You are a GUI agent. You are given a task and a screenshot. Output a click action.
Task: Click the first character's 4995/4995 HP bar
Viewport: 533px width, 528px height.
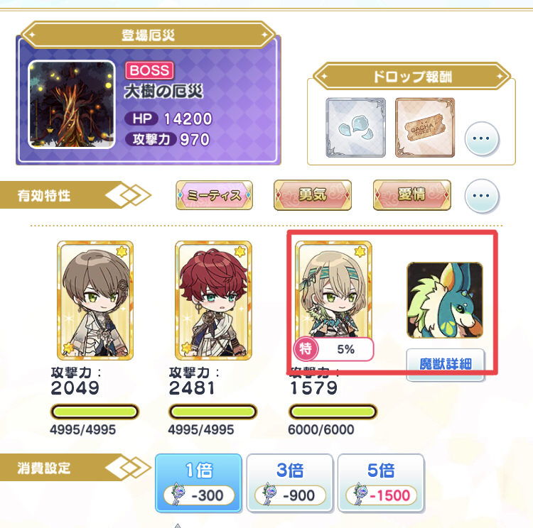point(95,412)
